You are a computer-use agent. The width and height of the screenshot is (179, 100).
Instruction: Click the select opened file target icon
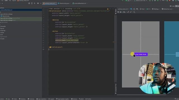[x=29, y=3]
